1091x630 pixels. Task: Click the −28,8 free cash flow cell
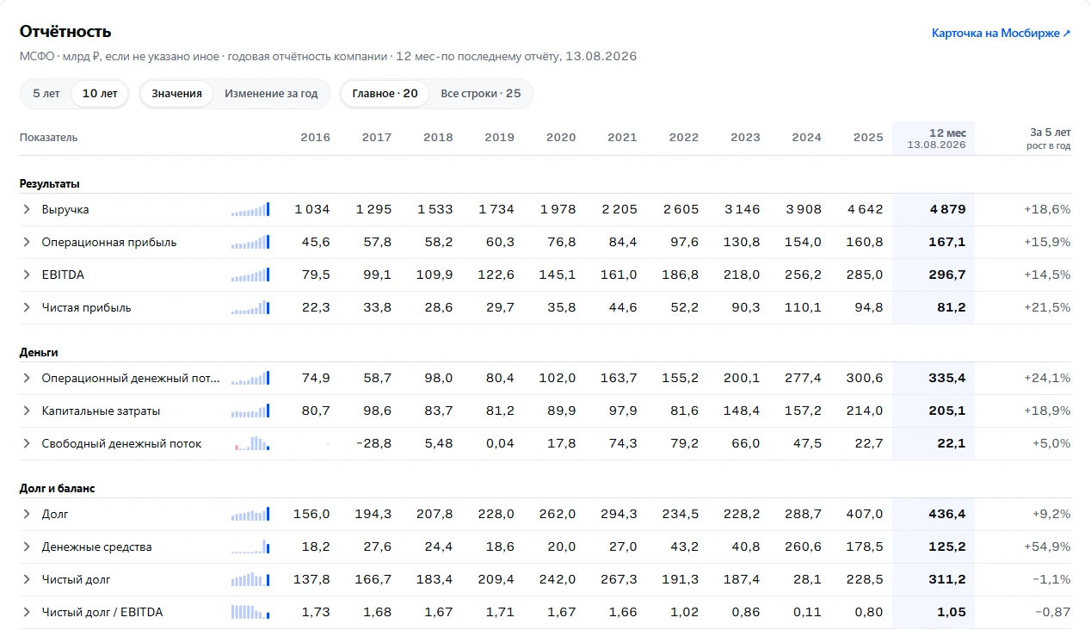click(x=374, y=443)
